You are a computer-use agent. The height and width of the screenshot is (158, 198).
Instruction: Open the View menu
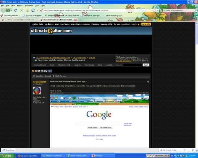tap(13, 6)
